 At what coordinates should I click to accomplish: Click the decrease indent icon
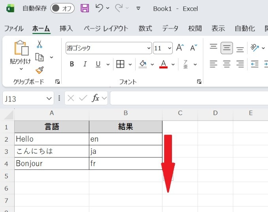255,64
